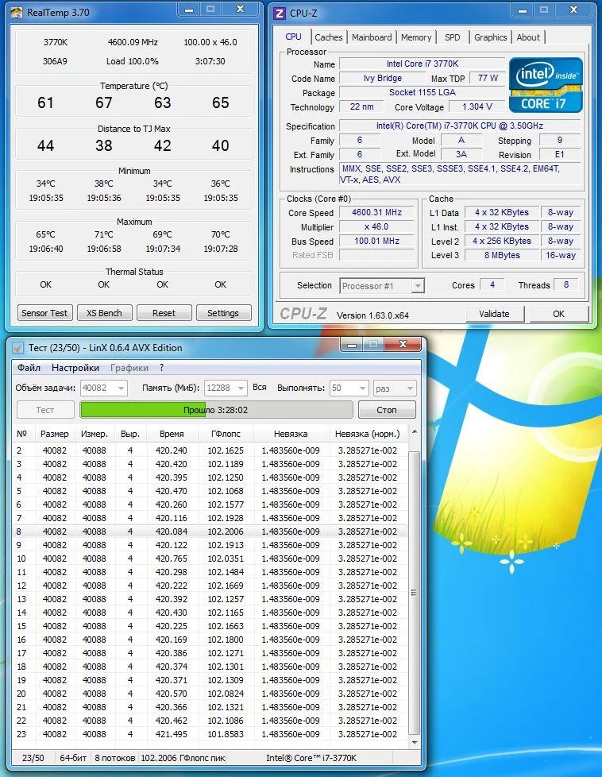
Task: Click Reset in RealTemp
Action: pyautogui.click(x=164, y=313)
